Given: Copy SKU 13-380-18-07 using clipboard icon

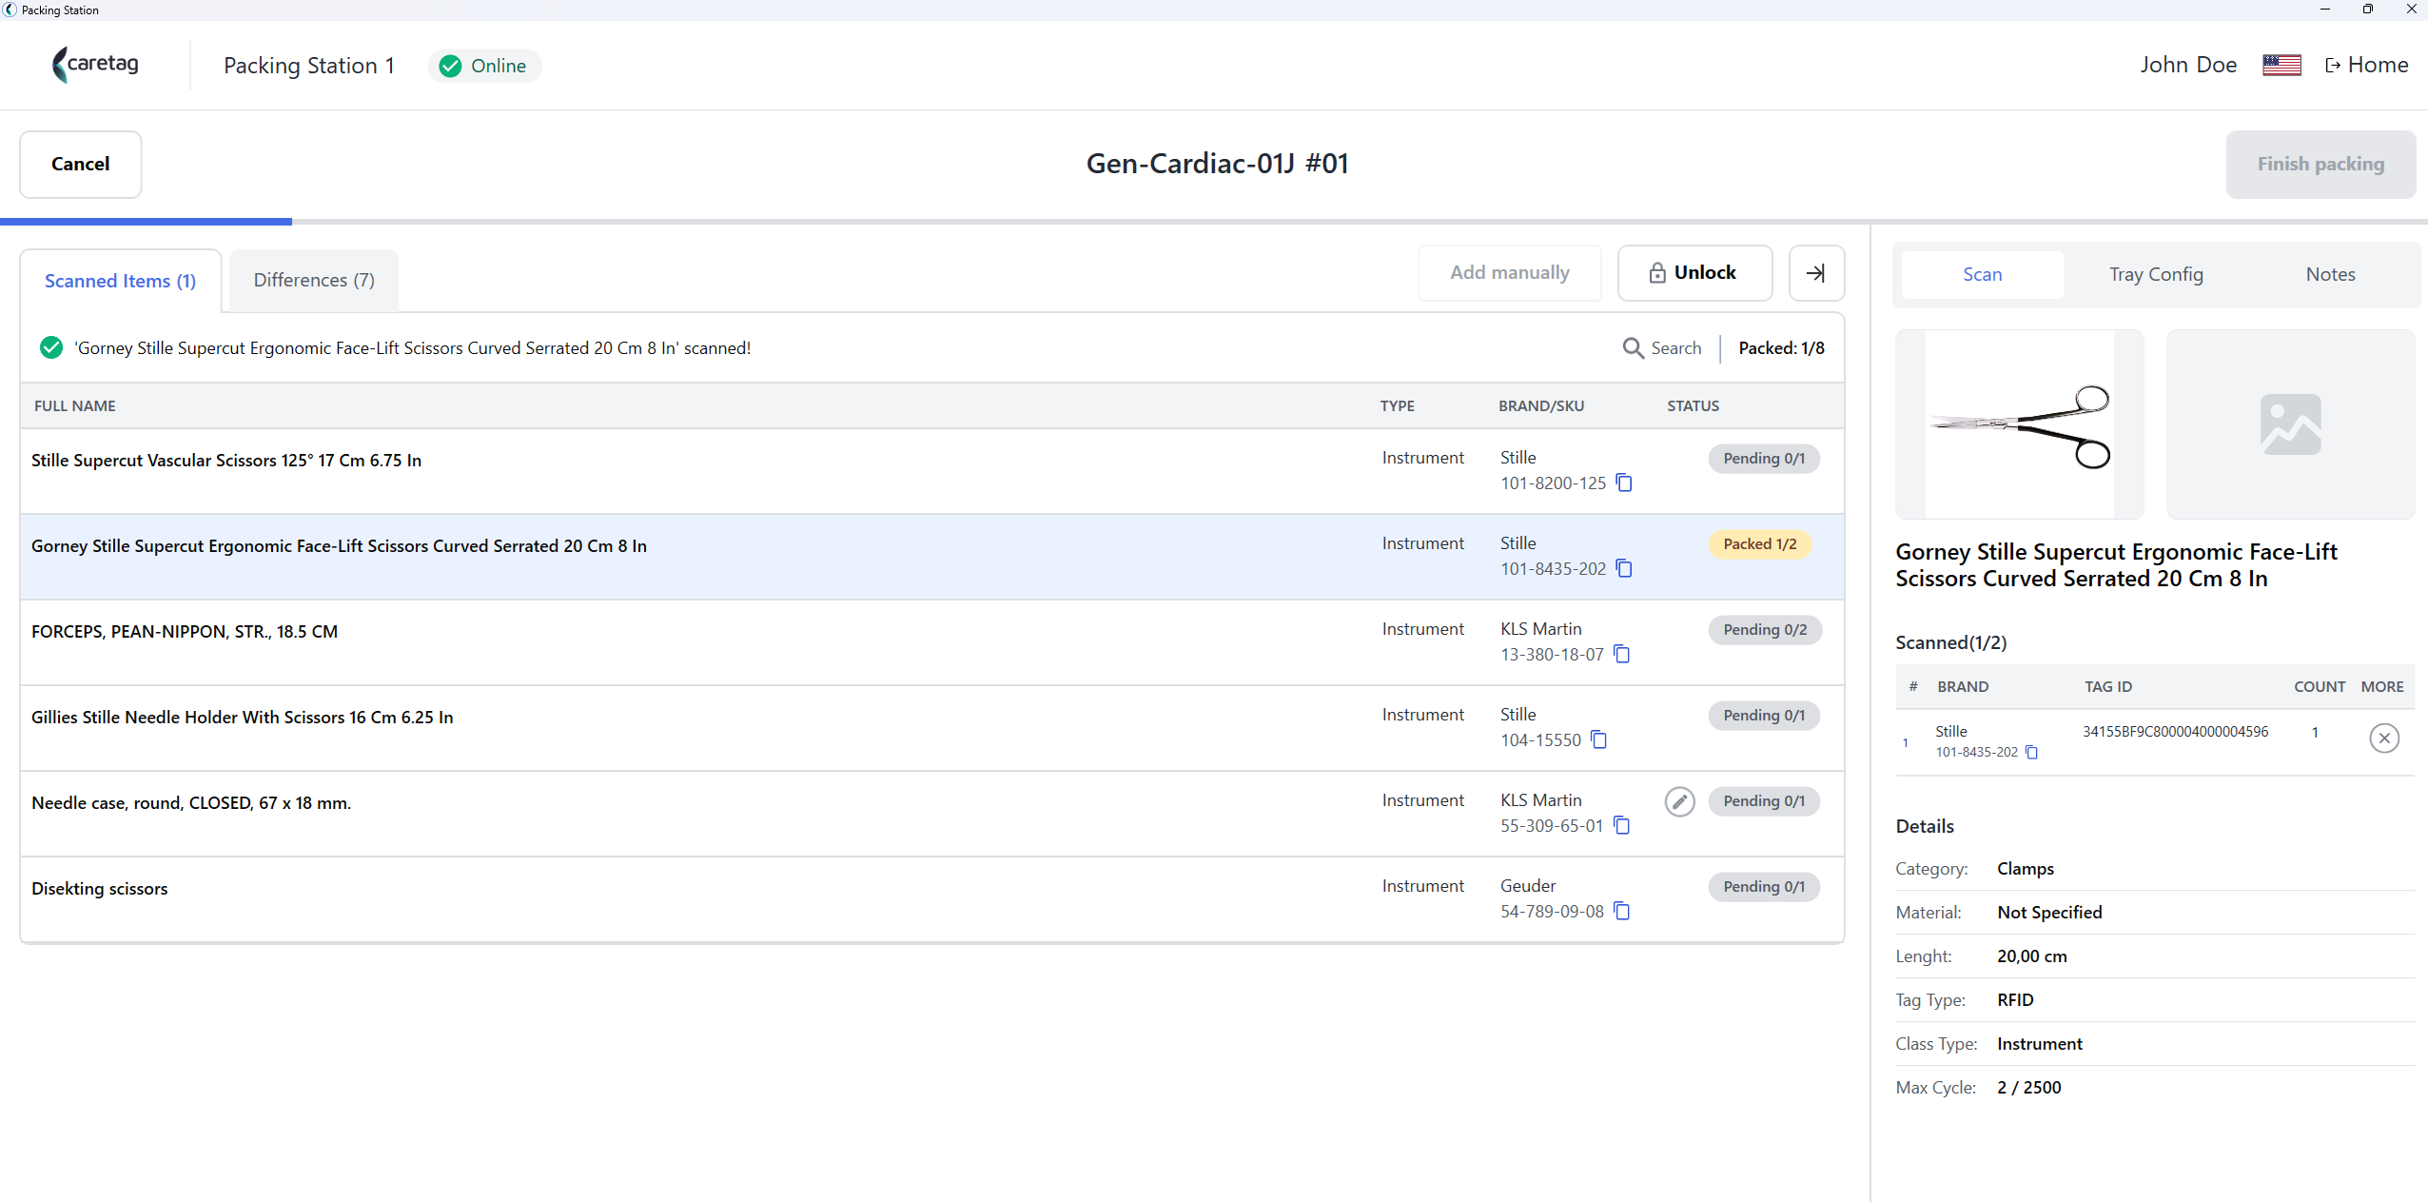Looking at the screenshot, I should [1622, 655].
